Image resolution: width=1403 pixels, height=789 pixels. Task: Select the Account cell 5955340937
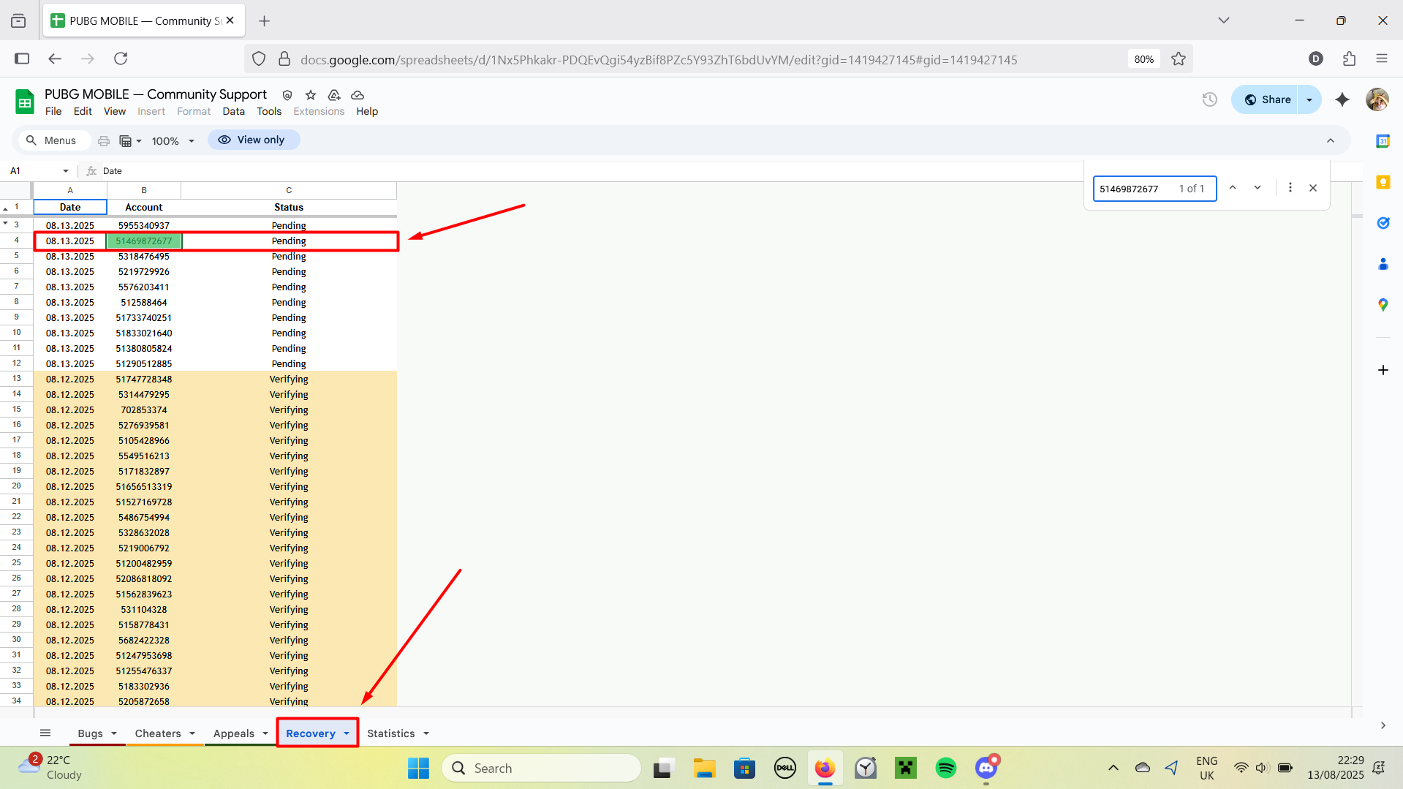(x=144, y=226)
